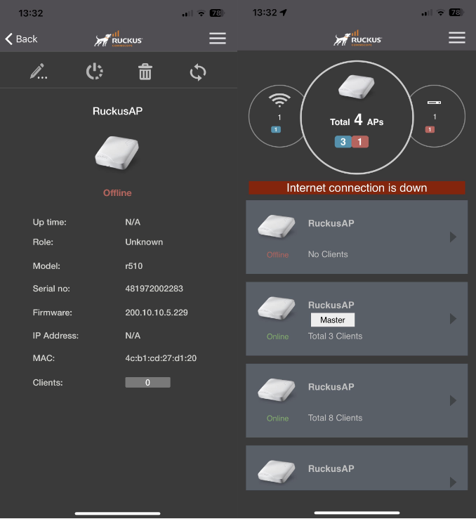Tap the reboot power icon
Image resolution: width=476 pixels, height=519 pixels.
pyautogui.click(x=94, y=72)
